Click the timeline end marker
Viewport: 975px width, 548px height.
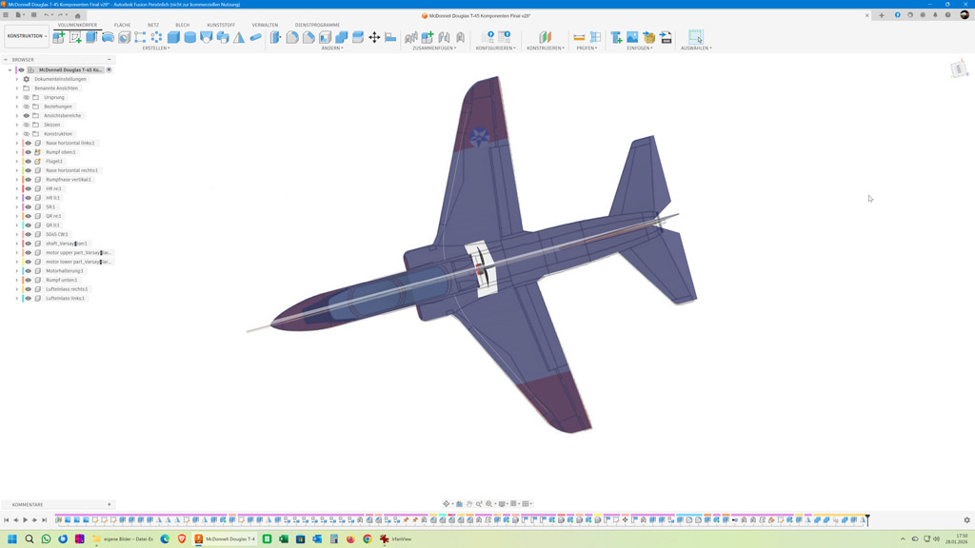click(867, 519)
